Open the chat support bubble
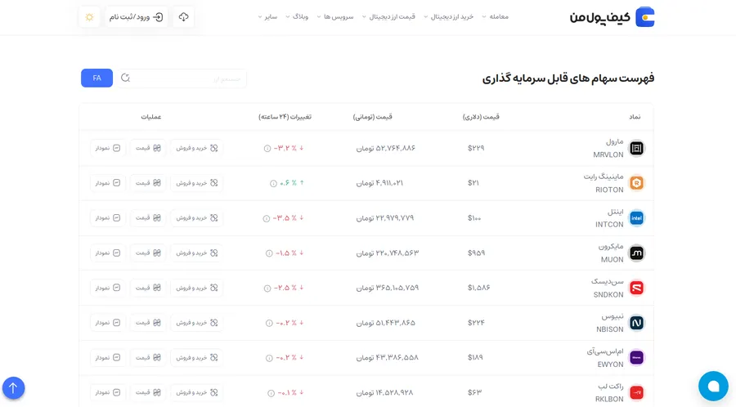736x407 pixels. (x=713, y=386)
